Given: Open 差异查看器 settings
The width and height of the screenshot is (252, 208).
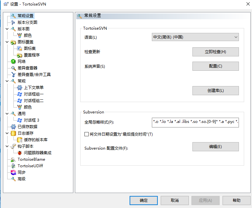Looking at the screenshot, I should pyautogui.click(x=27, y=68).
